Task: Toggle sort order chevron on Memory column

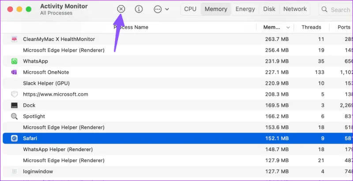Action: (x=288, y=28)
